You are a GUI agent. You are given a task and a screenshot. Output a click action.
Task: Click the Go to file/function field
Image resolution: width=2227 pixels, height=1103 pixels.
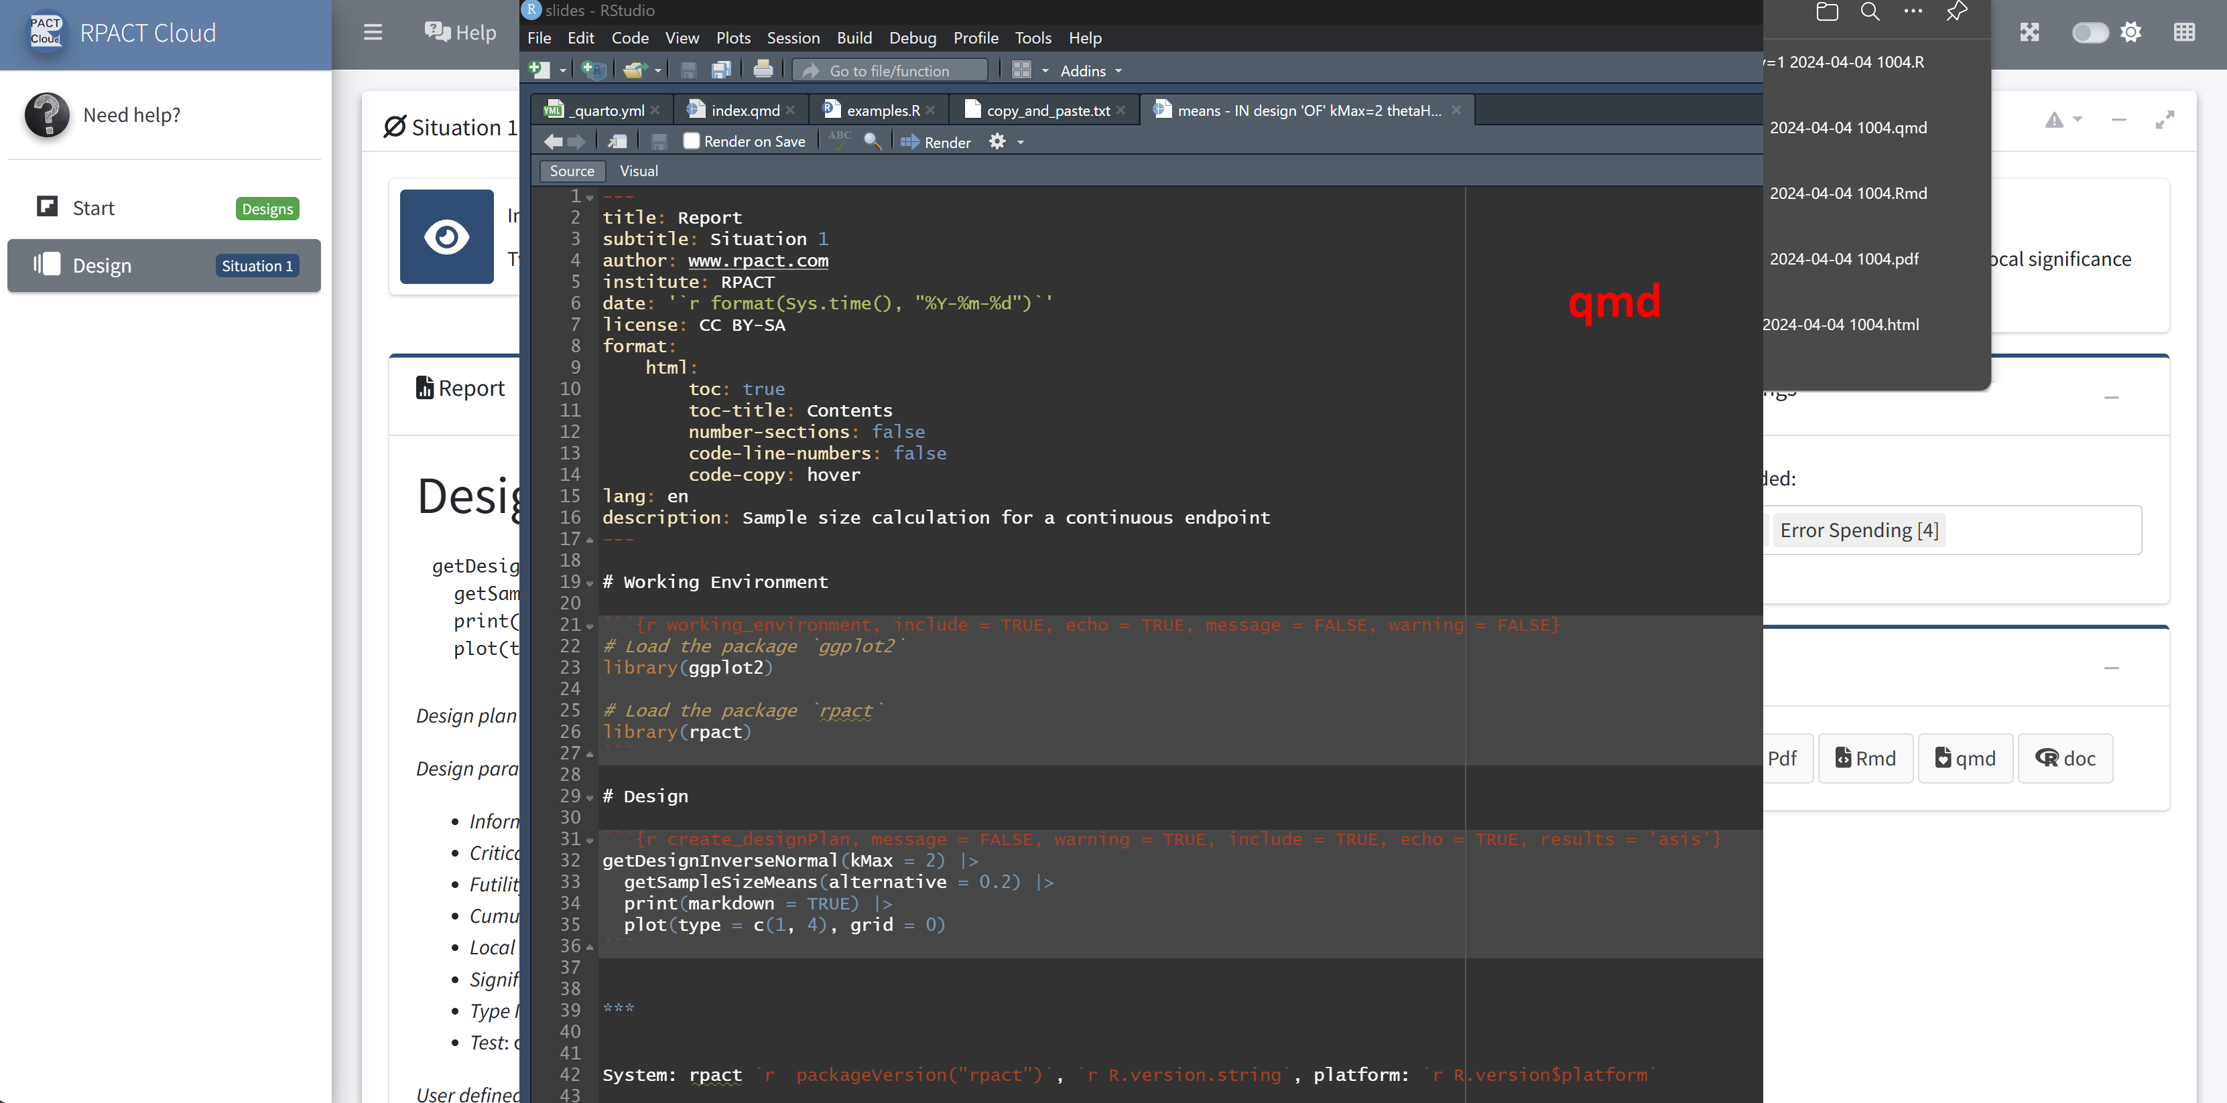(889, 71)
